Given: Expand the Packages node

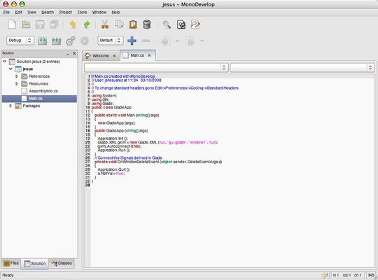Looking at the screenshot, I should point(10,106).
